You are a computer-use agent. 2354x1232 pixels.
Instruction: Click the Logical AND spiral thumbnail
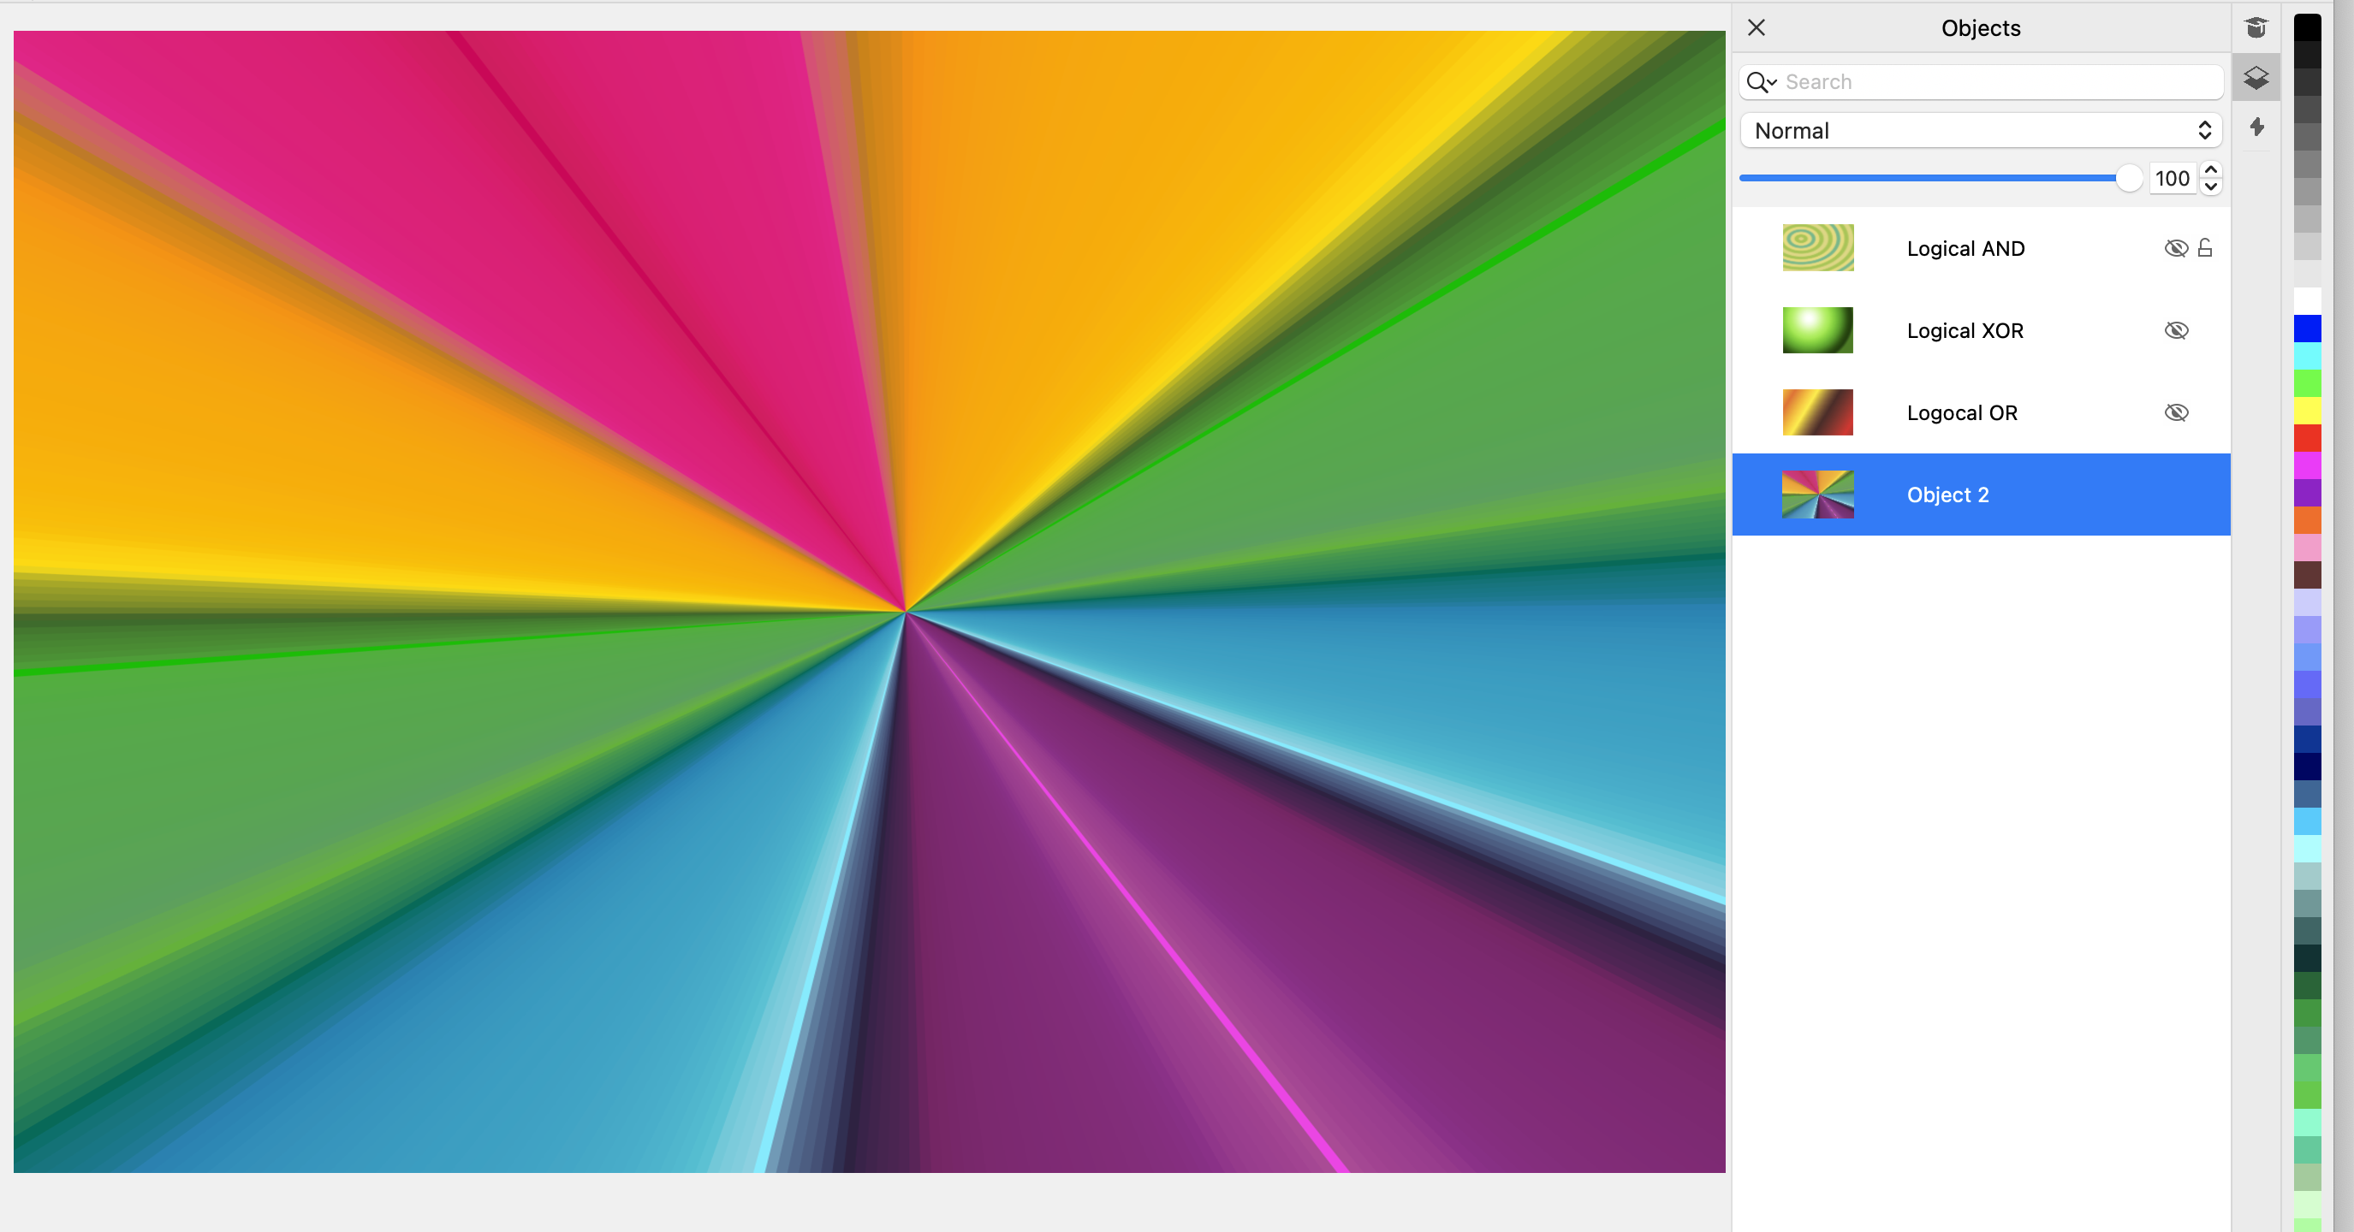pyautogui.click(x=1817, y=247)
